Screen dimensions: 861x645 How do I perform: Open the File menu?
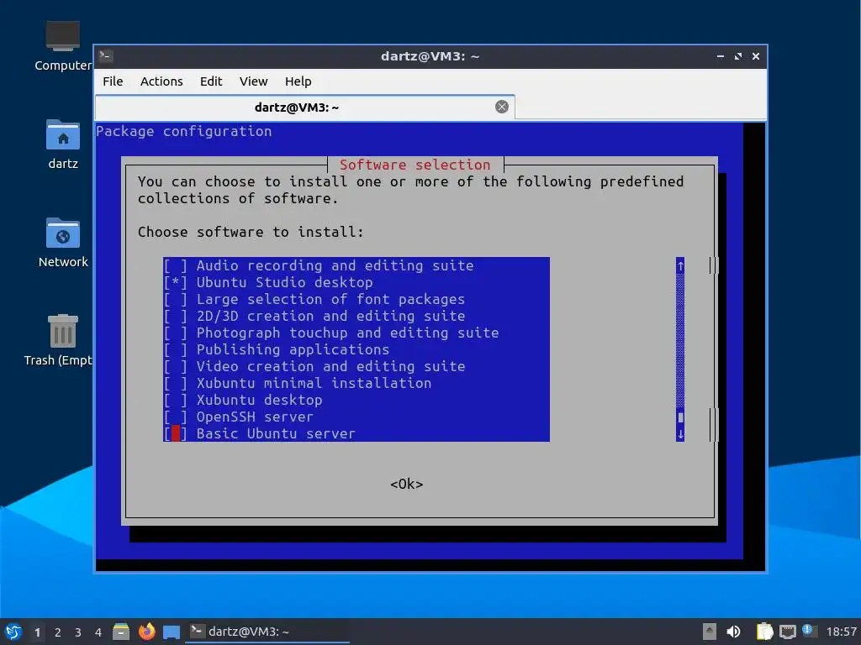click(113, 81)
